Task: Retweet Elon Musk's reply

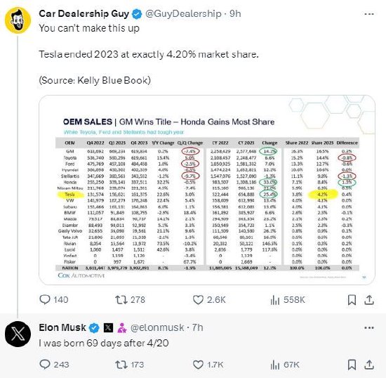Action: [x=130, y=365]
